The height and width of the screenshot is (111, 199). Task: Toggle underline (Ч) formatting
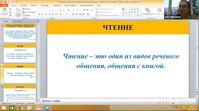[x=46, y=14]
